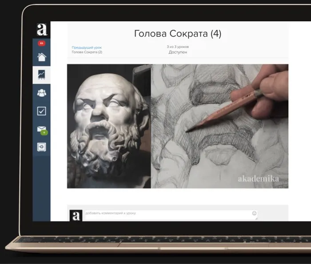Open the checkmark tasks icon in sidebar
The image size is (311, 264).
(x=41, y=111)
